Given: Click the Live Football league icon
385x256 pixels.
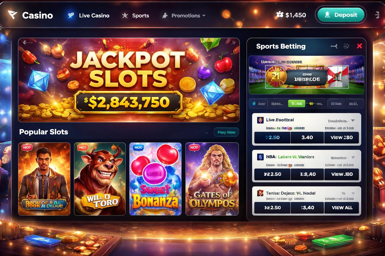Looking at the screenshot, I should point(260,120).
